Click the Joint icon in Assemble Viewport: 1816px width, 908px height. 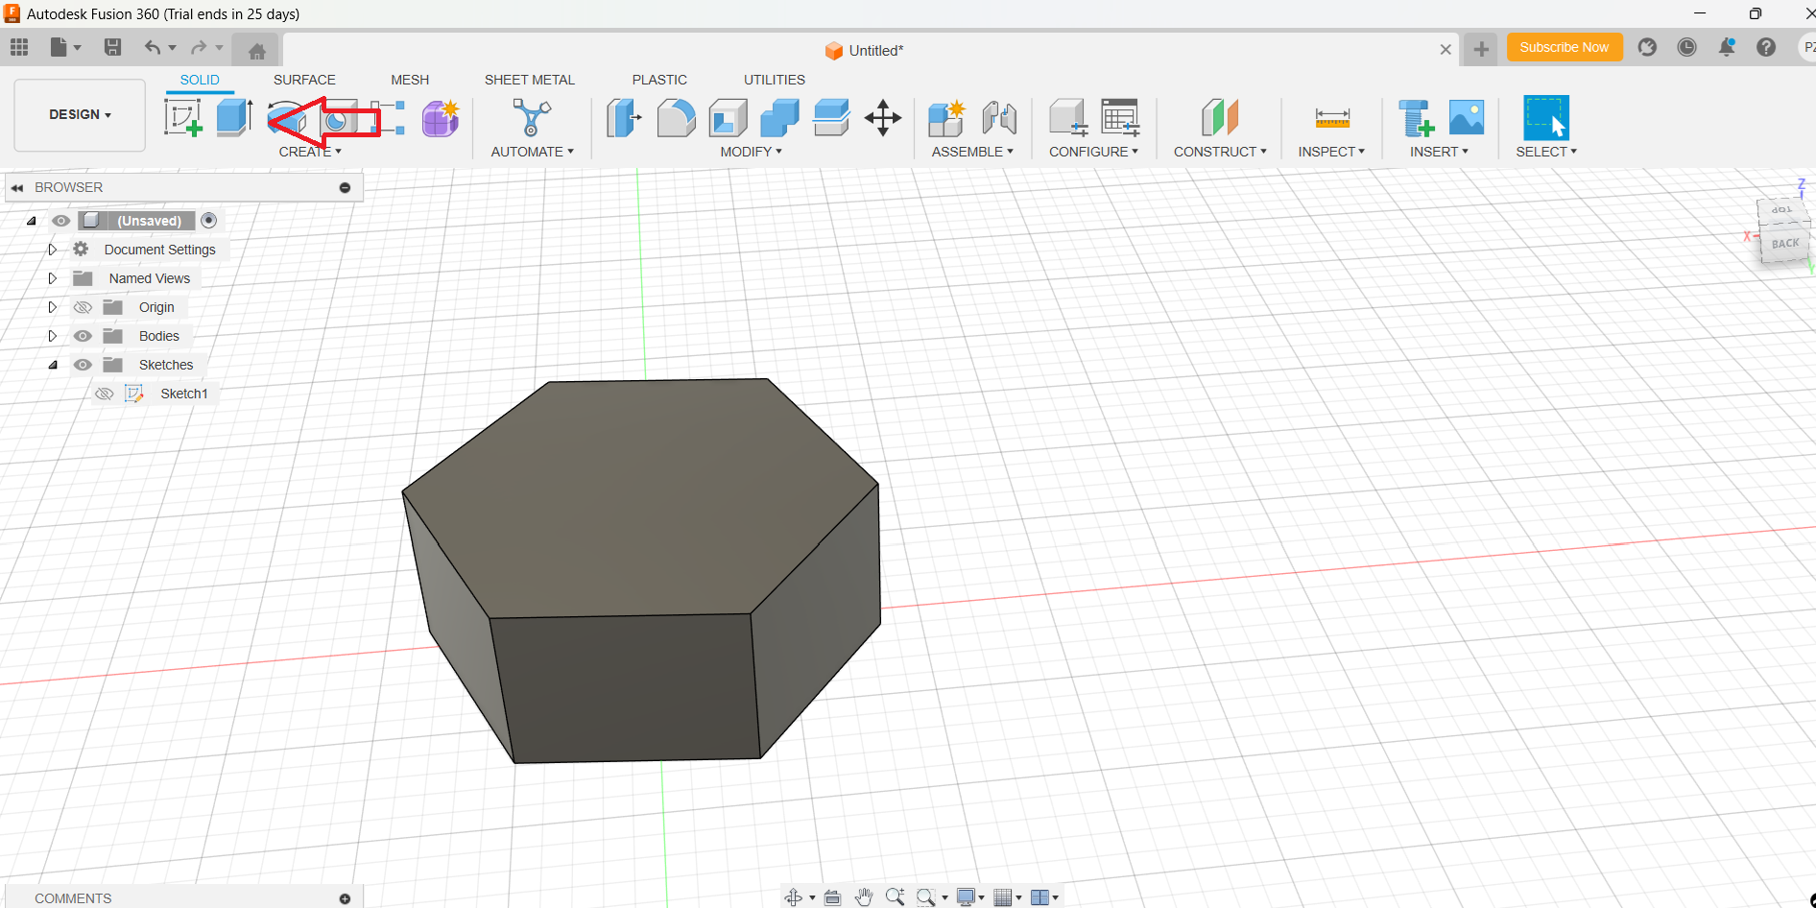[999, 118]
